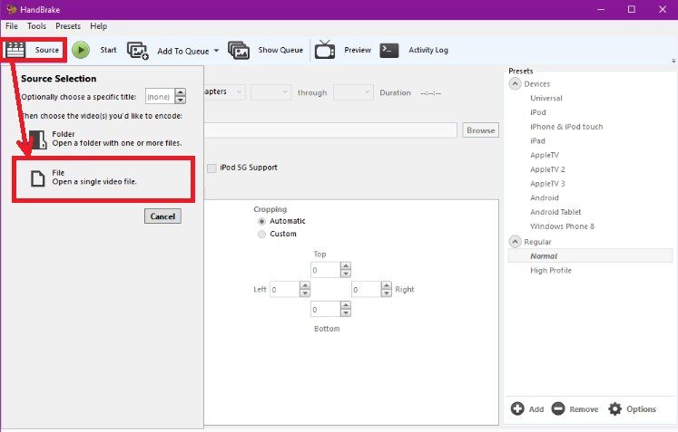Select the AppleTV preset
678x432 pixels.
545,155
